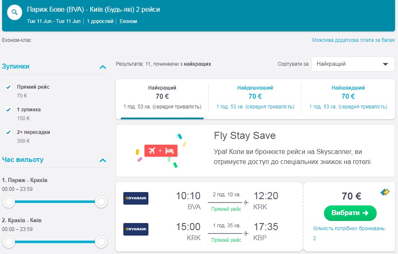The width and height of the screenshot is (398, 254).
Task: Click the Ryanair logo for KRK flight
Action: tap(136, 229)
